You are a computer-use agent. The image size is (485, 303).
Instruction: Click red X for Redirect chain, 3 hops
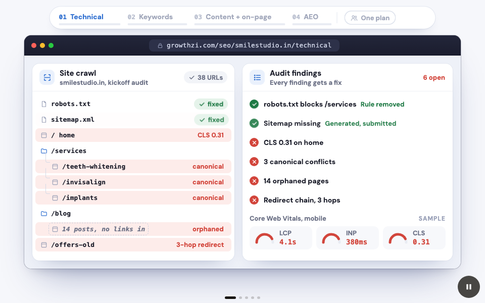pos(254,200)
